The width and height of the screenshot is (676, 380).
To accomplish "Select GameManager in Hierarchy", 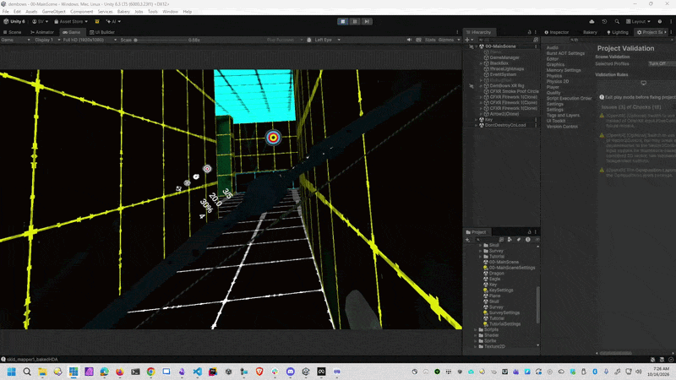I will (x=504, y=57).
